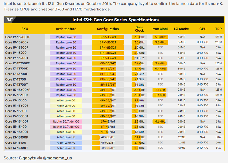The width and height of the screenshot is (228, 163).
Task: Click the SKU column header
Action: pyautogui.click(x=25, y=29)
